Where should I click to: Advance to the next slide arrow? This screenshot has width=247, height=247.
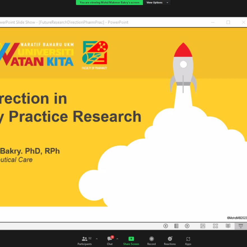click(x=187, y=226)
